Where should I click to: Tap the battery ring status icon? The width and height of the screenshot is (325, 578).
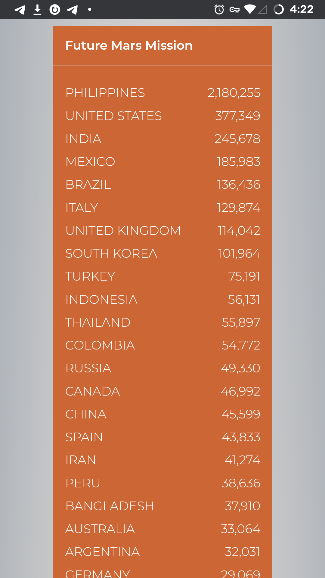click(279, 10)
